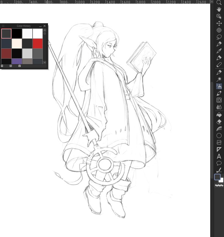The image size is (224, 237).
Task: Pick the pure white swatch in first row
Action: click(x=38, y=33)
